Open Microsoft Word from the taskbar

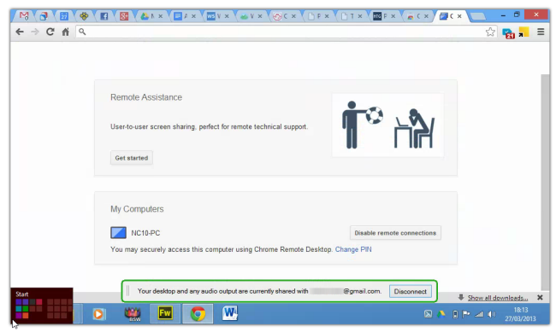[x=230, y=313]
